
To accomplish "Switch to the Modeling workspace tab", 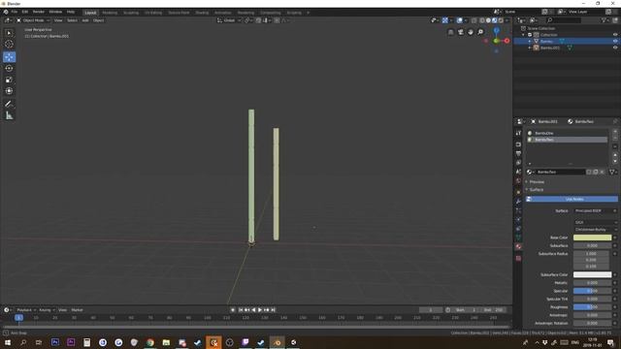I will [110, 13].
